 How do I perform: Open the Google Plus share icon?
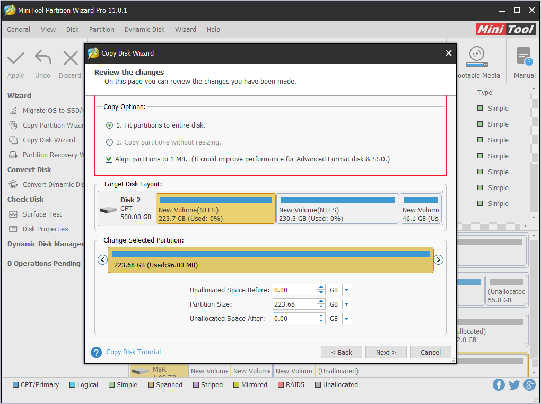point(529,385)
